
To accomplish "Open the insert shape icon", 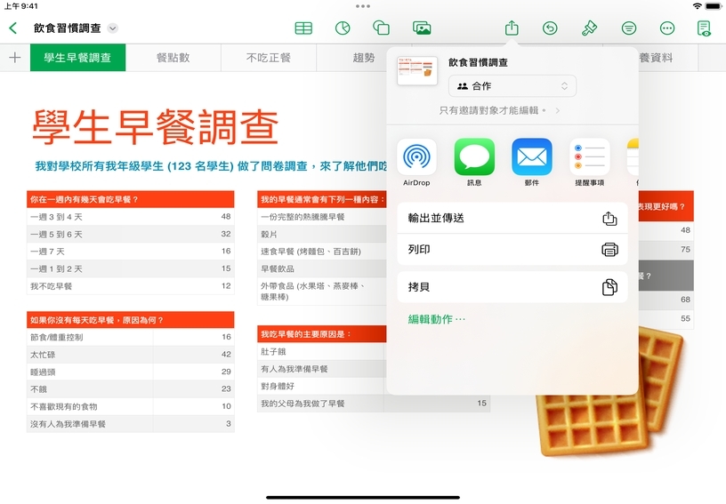I will click(382, 28).
